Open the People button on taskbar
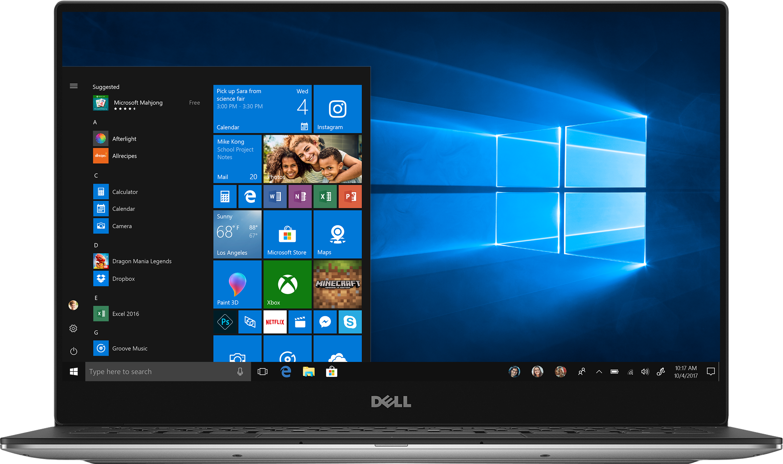The image size is (783, 464). 582,372
